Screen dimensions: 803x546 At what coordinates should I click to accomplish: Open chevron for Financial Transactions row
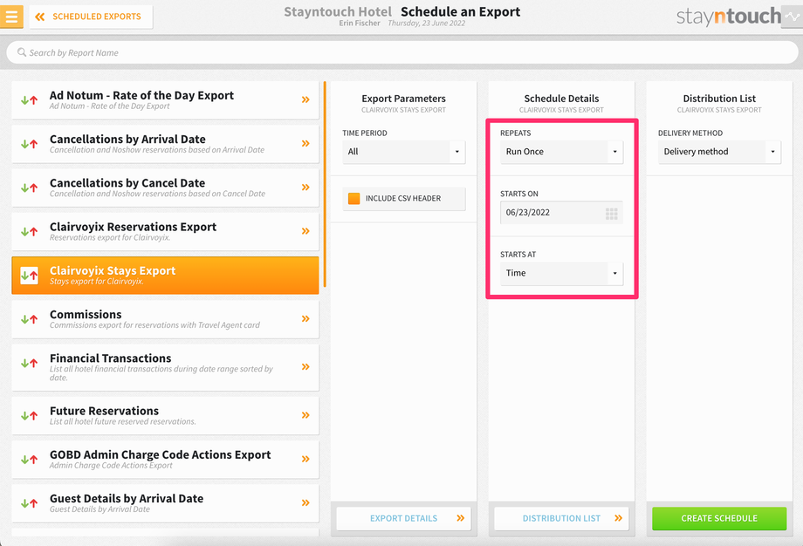[x=305, y=367]
